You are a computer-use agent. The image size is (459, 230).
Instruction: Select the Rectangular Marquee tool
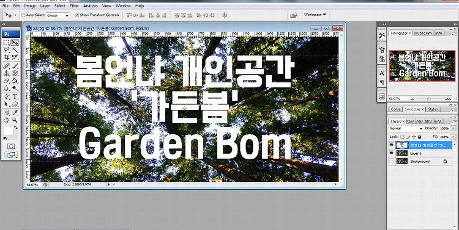click(x=7, y=43)
